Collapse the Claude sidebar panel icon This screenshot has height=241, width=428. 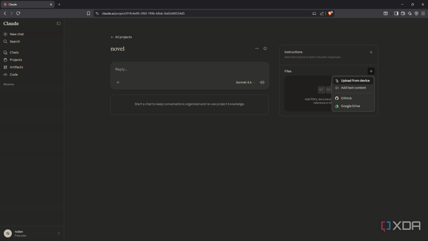tap(59, 23)
